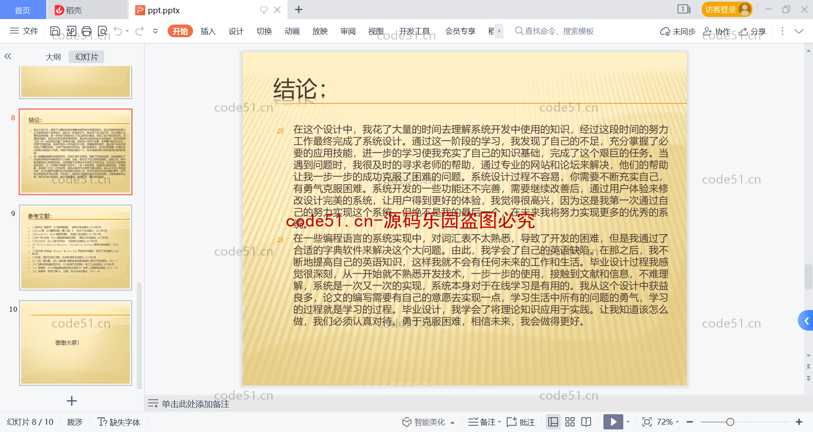Switch to the 切换 tab

[x=264, y=31]
